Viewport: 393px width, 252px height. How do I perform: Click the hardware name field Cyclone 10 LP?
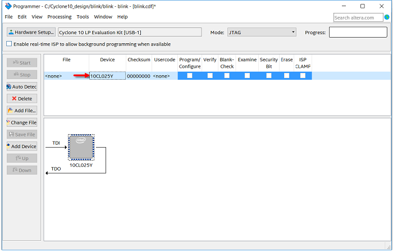coord(130,33)
